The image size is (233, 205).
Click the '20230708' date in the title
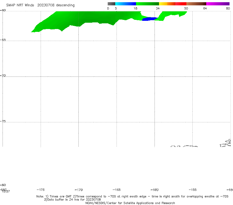[46, 5]
